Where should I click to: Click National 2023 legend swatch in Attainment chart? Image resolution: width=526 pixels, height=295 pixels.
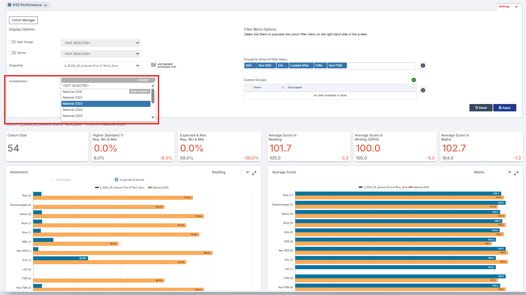(x=150, y=187)
